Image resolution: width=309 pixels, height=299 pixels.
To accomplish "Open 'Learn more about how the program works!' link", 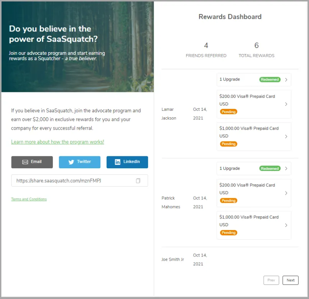I will (x=58, y=142).
